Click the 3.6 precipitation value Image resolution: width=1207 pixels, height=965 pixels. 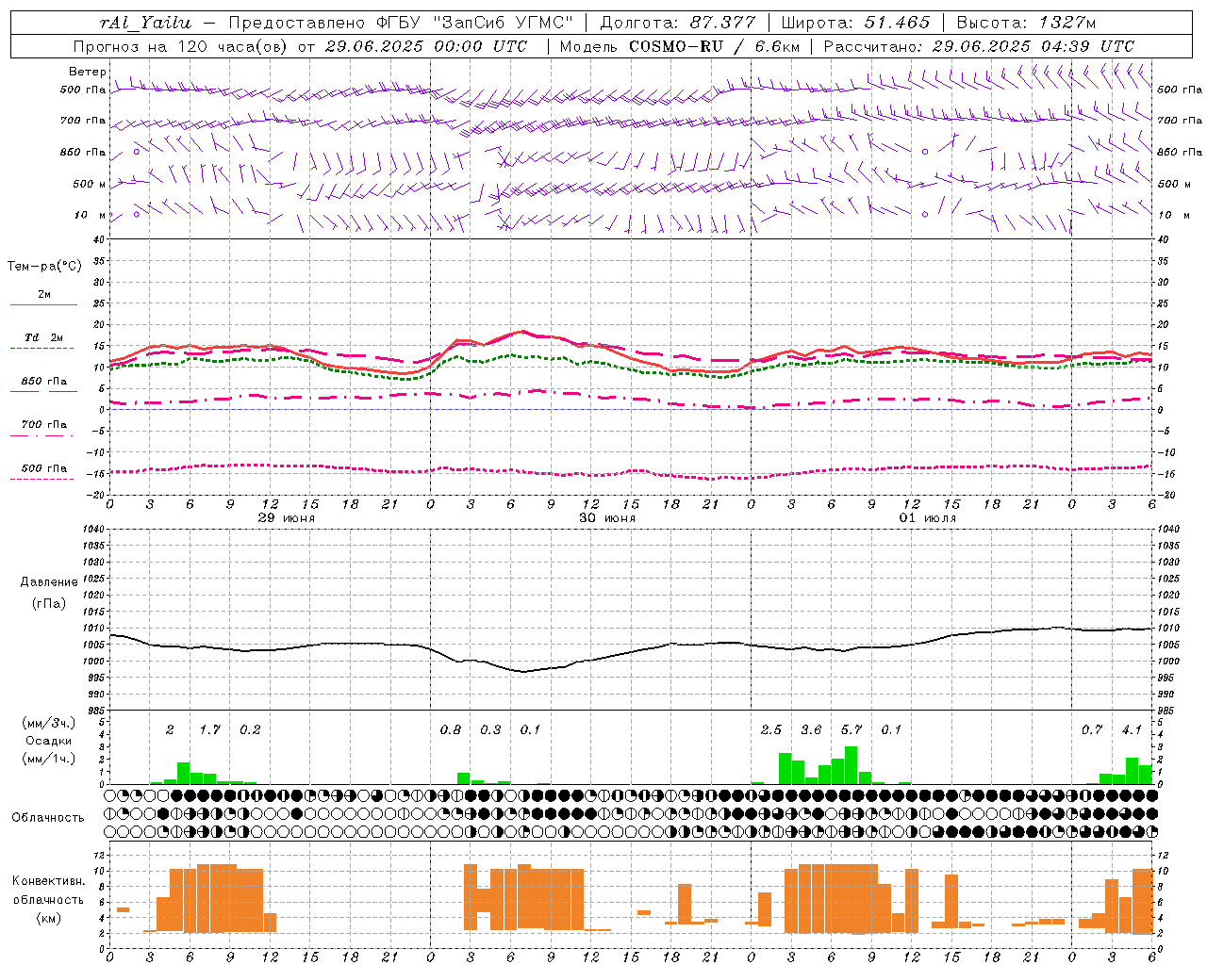click(x=811, y=729)
